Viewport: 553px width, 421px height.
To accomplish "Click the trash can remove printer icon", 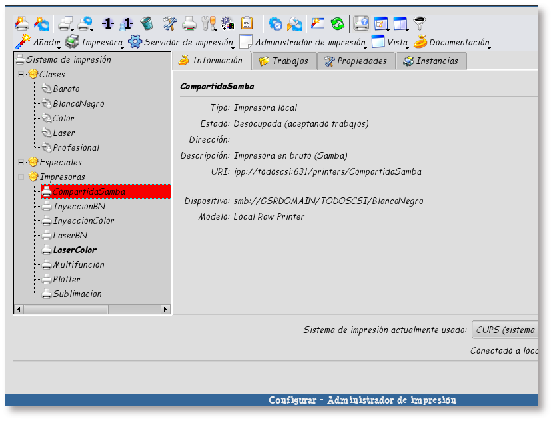I will (147, 24).
